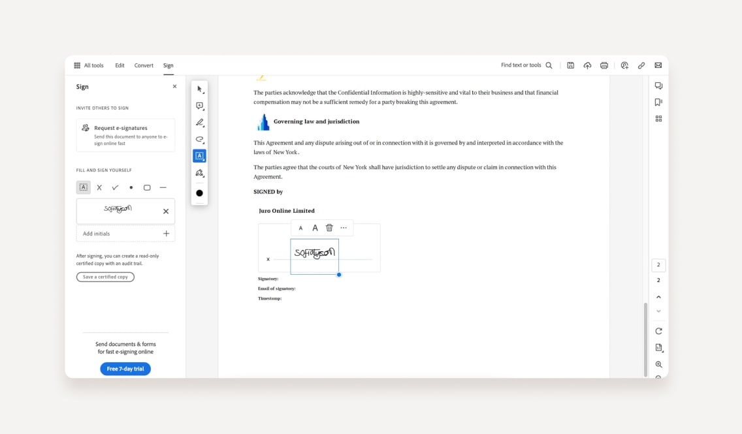Rotate the page view
The height and width of the screenshot is (434, 742).
(x=658, y=331)
